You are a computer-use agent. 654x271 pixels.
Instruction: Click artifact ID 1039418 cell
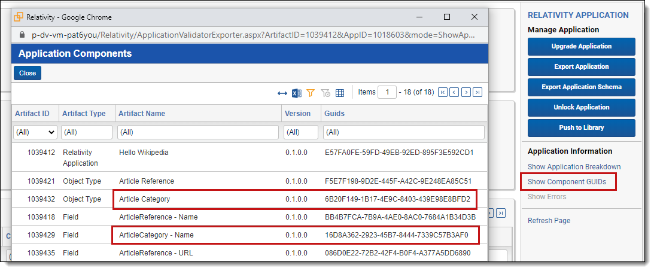point(41,217)
